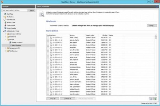Click the Recent Results icon
Screen dimensions: 160x106
(x=5, y=28)
